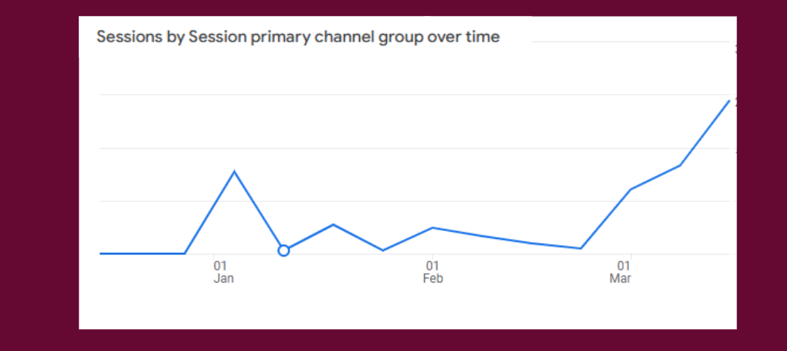Click the hollow circle marker on the line
Viewport: 787px width, 351px height.
[x=283, y=251]
